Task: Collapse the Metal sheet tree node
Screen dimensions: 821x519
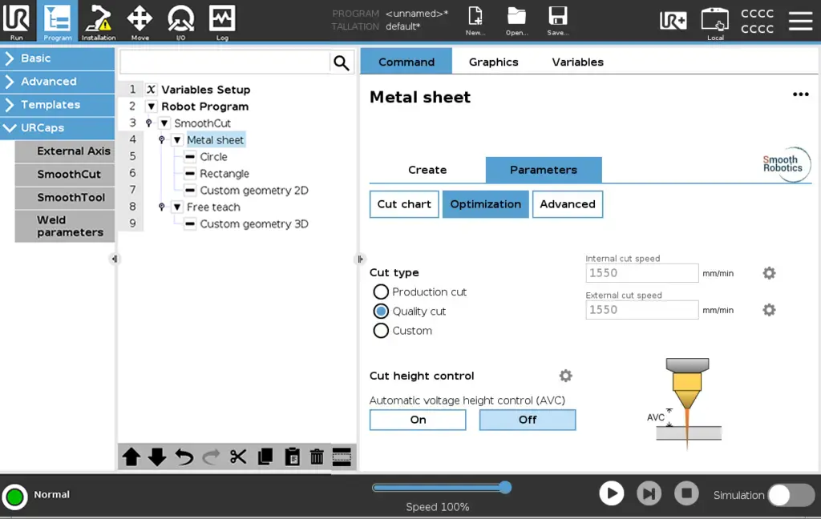Action: pyautogui.click(x=177, y=139)
